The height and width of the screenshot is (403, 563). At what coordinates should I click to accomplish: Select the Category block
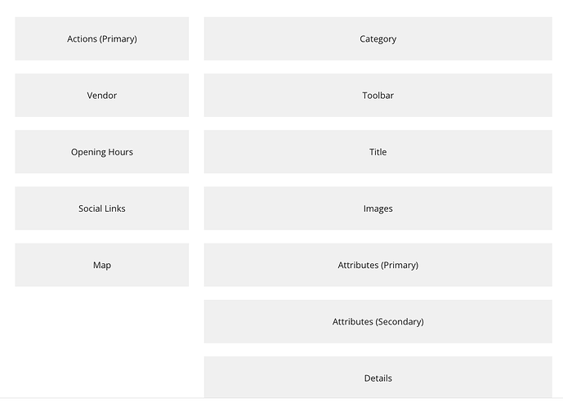click(378, 38)
